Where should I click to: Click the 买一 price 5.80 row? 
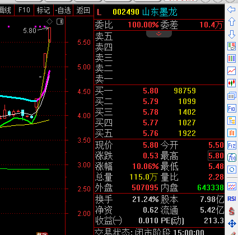pyautogui.click(x=159, y=91)
